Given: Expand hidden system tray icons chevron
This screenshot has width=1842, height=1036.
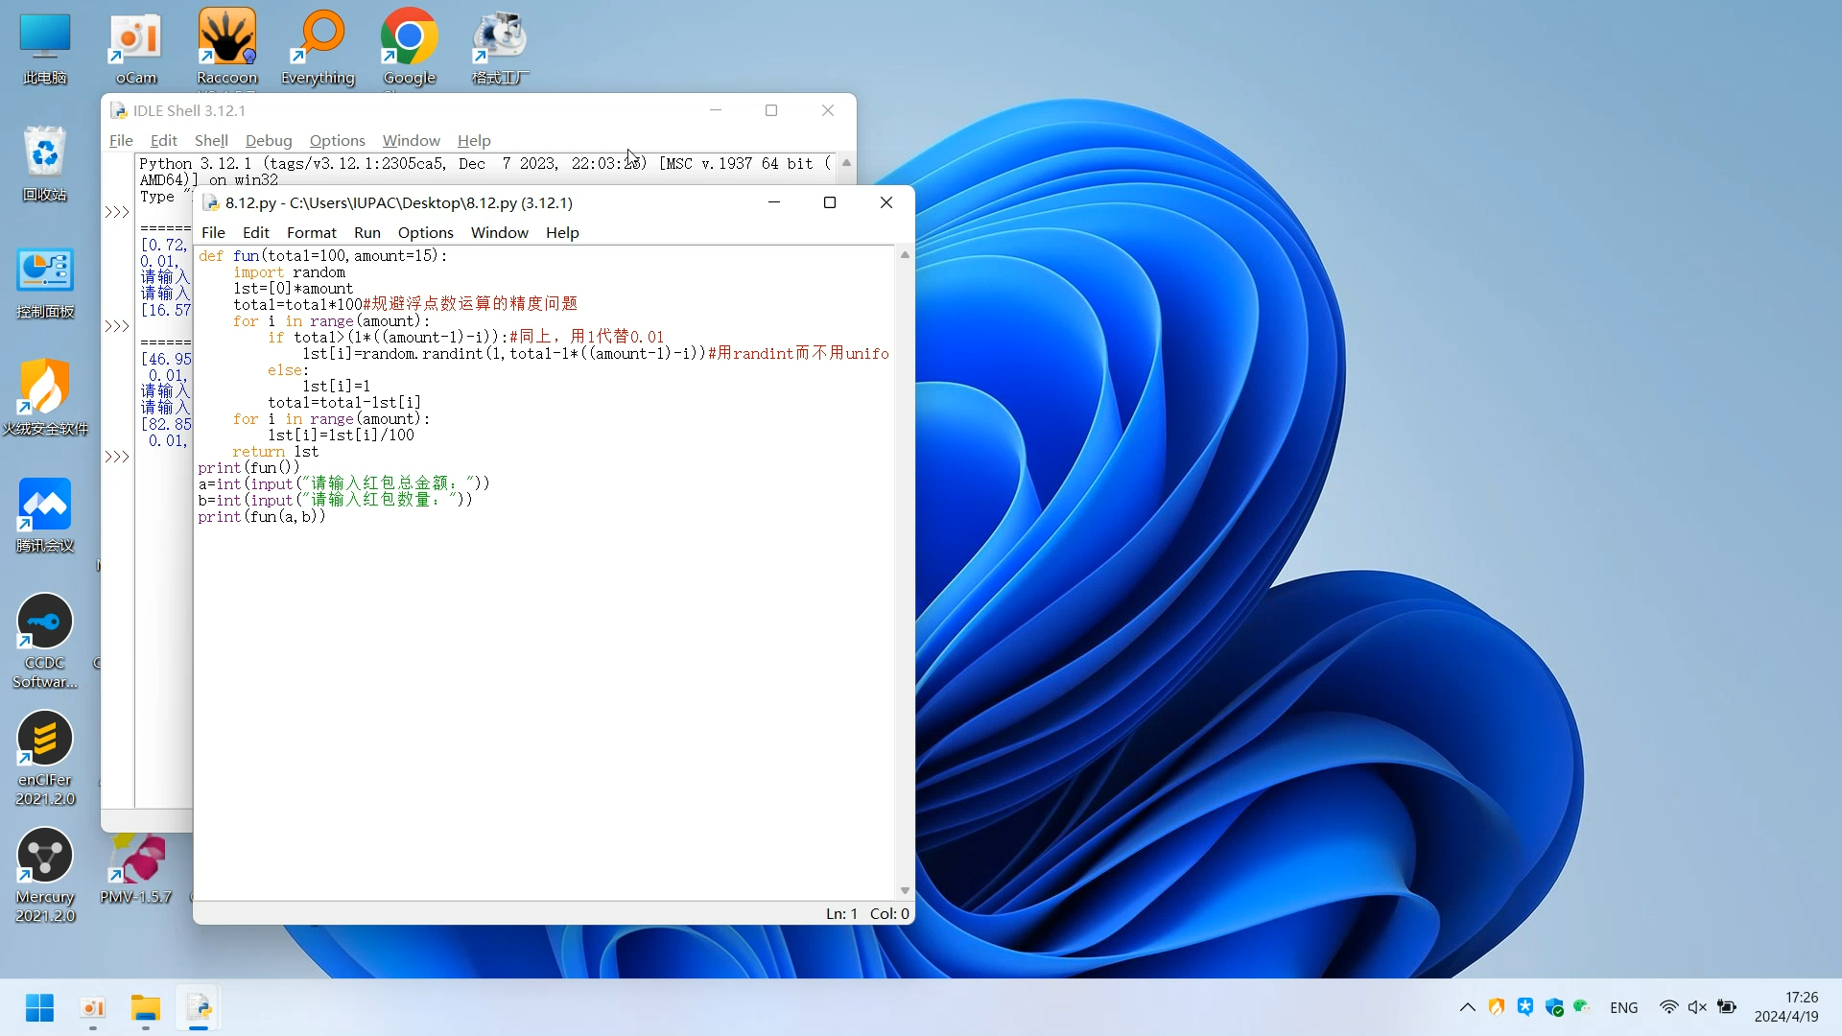Looking at the screenshot, I should 1467,1007.
